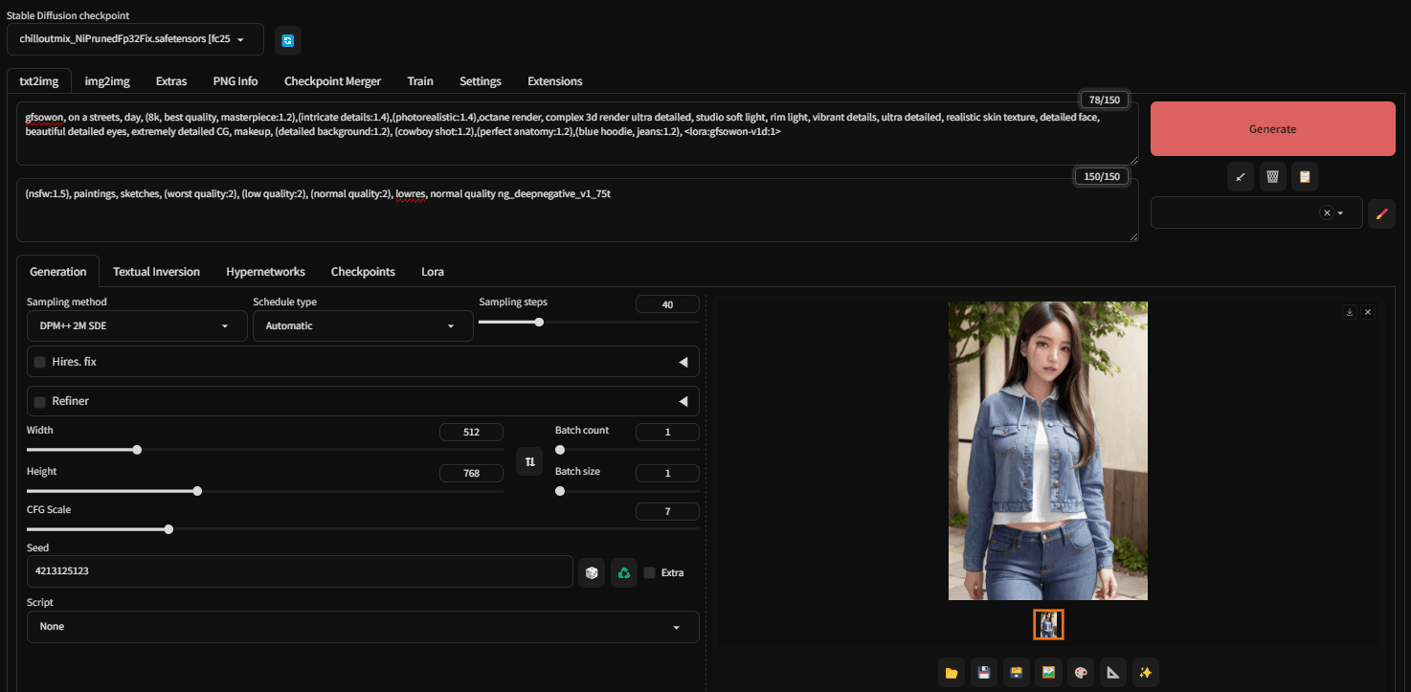
Task: Click the Batch size number box
Action: pos(667,473)
